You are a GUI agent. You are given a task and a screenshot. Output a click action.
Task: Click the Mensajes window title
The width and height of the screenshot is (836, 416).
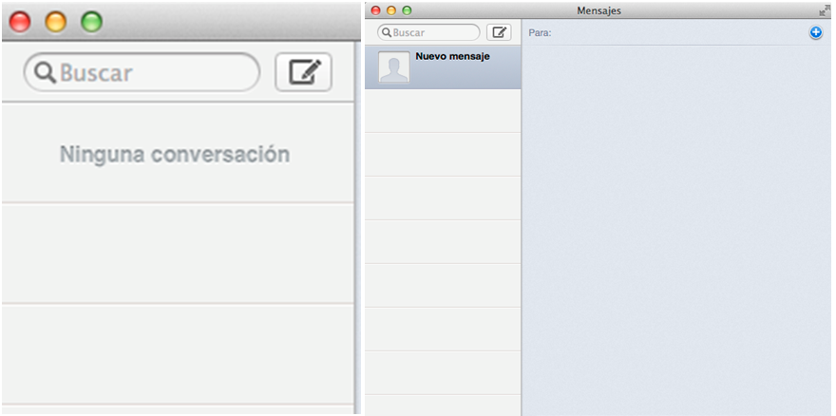point(598,10)
